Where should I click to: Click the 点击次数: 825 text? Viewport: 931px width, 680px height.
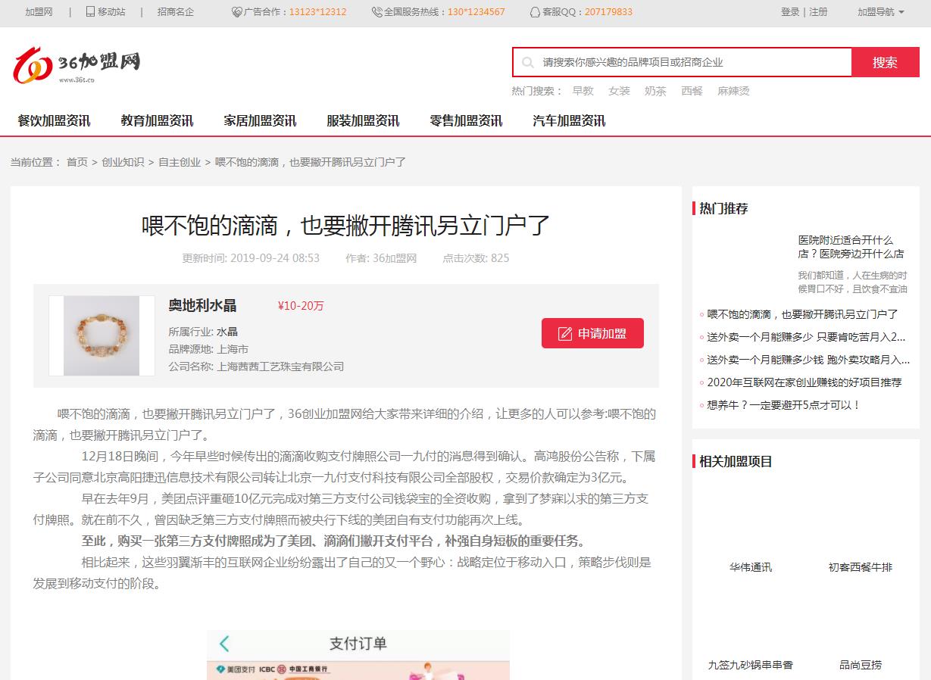click(476, 258)
